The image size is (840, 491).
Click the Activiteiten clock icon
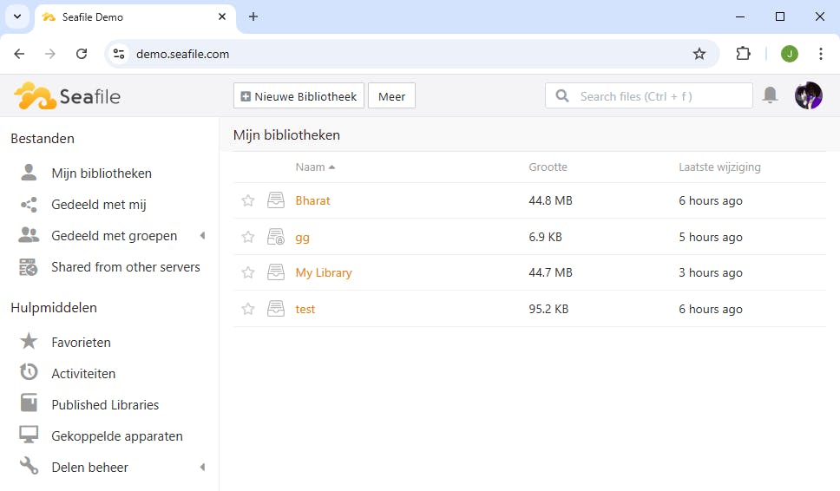click(x=30, y=373)
